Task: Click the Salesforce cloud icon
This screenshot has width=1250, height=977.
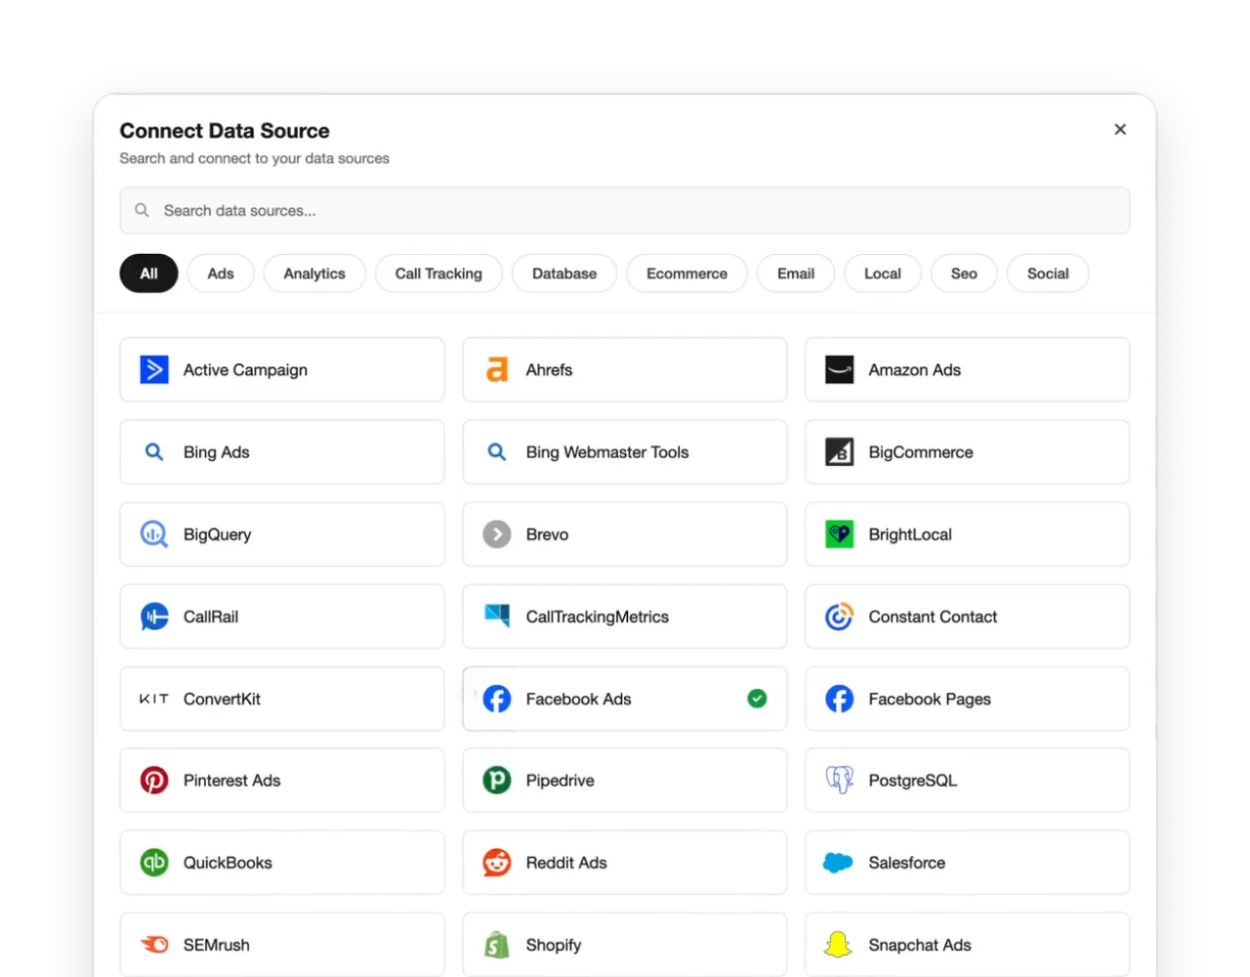Action: point(839,863)
